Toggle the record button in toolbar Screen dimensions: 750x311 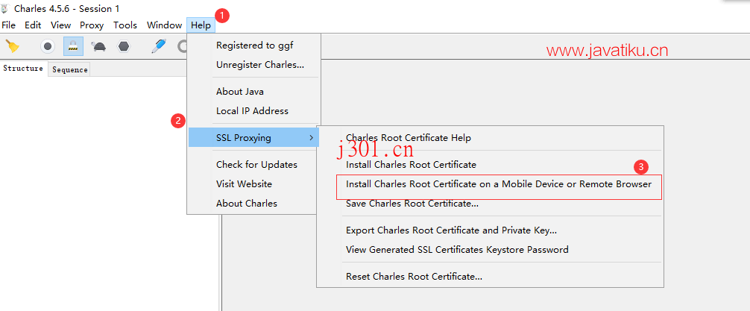coord(48,46)
